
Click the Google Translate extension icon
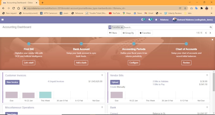196,8
